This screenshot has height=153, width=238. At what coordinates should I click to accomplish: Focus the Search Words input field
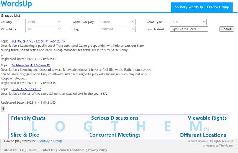click(189, 29)
